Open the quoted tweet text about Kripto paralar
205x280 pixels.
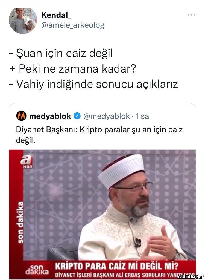click(99, 135)
